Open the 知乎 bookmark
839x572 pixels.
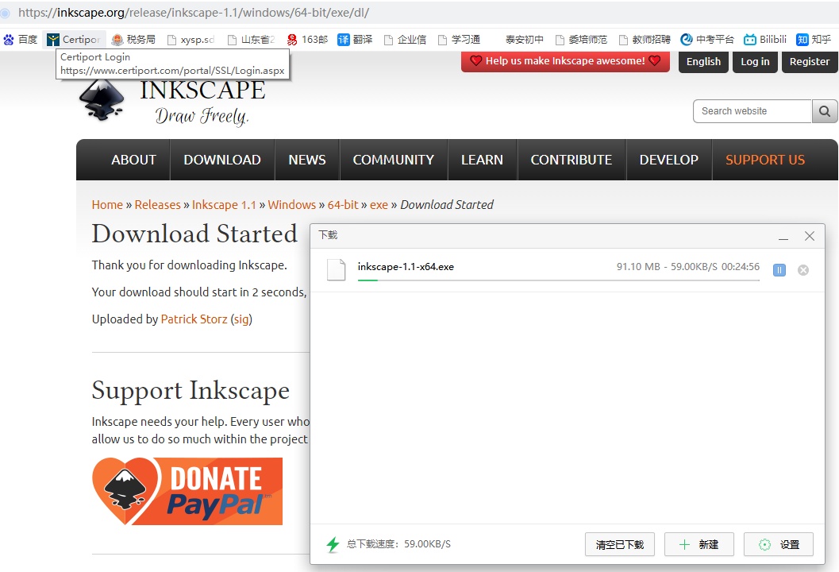(x=814, y=39)
